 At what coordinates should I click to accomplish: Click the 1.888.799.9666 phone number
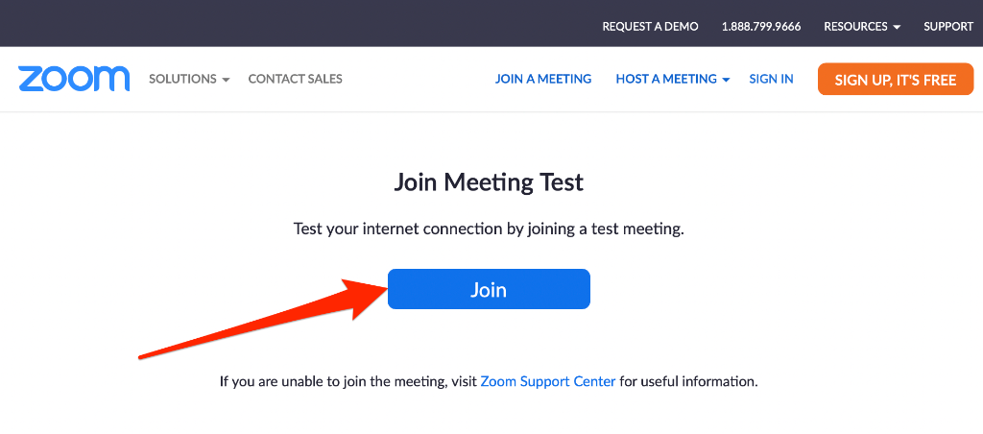761,26
